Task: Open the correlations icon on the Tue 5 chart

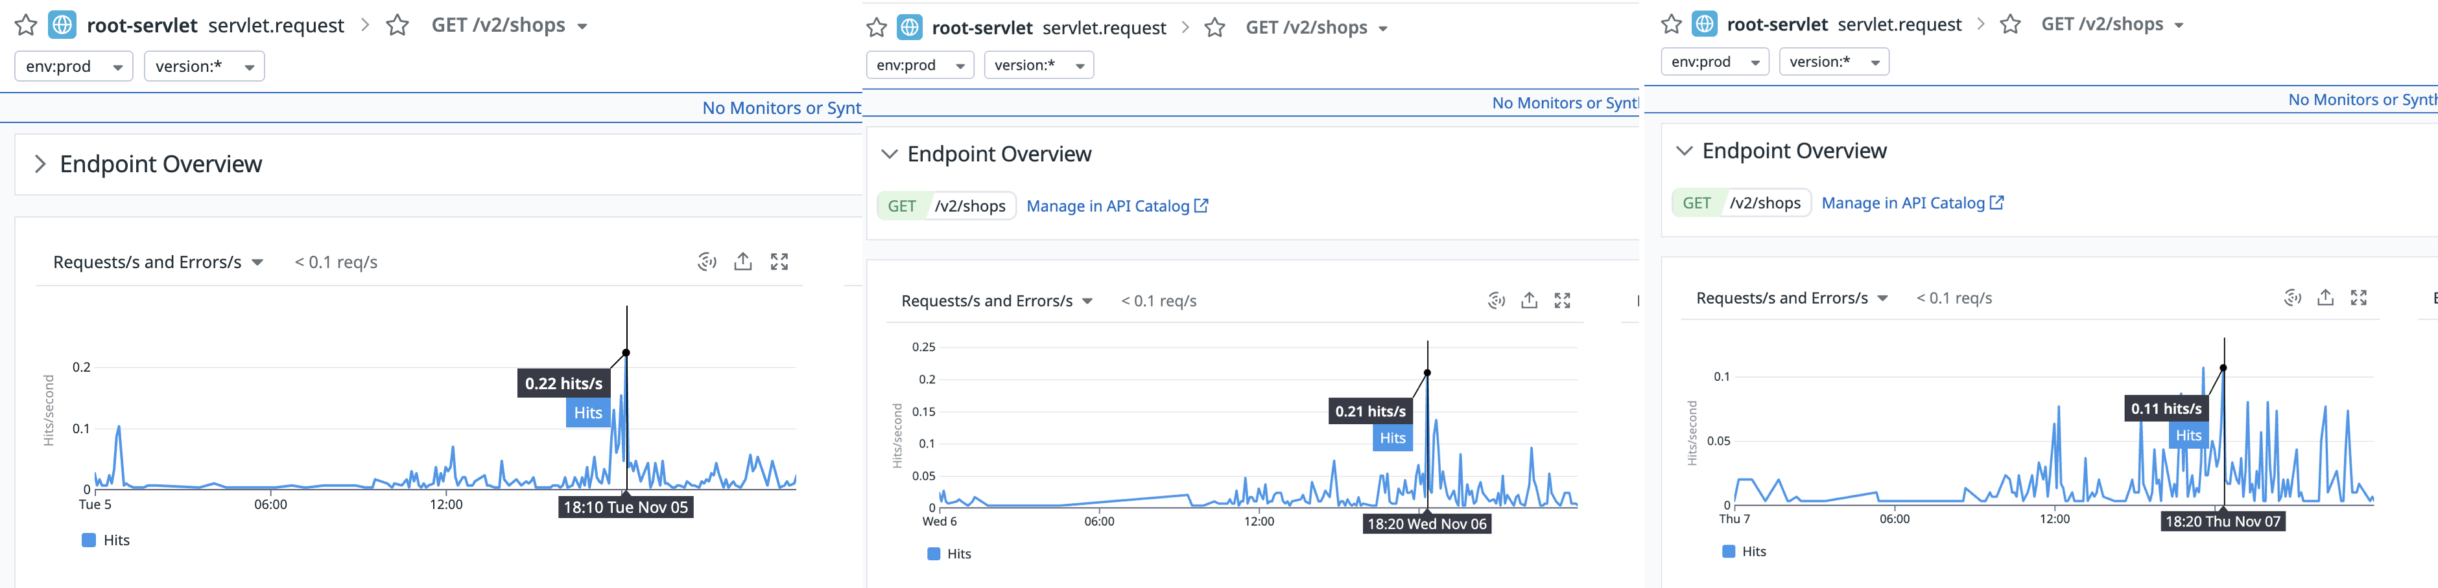Action: 706,262
